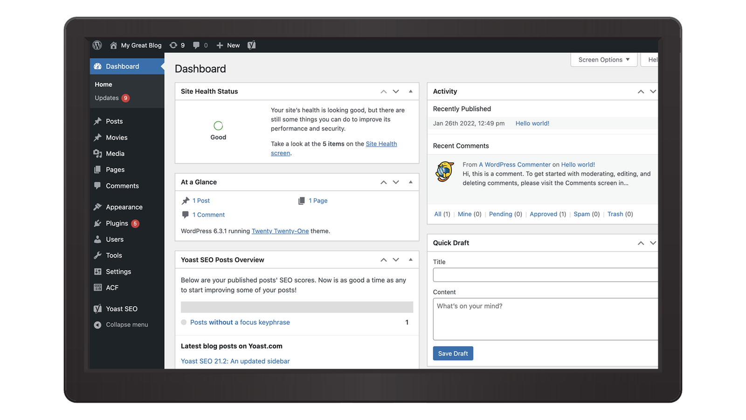Screen dimensions: 746x420
Task: Move Site Health Status widget down
Action: (x=396, y=91)
